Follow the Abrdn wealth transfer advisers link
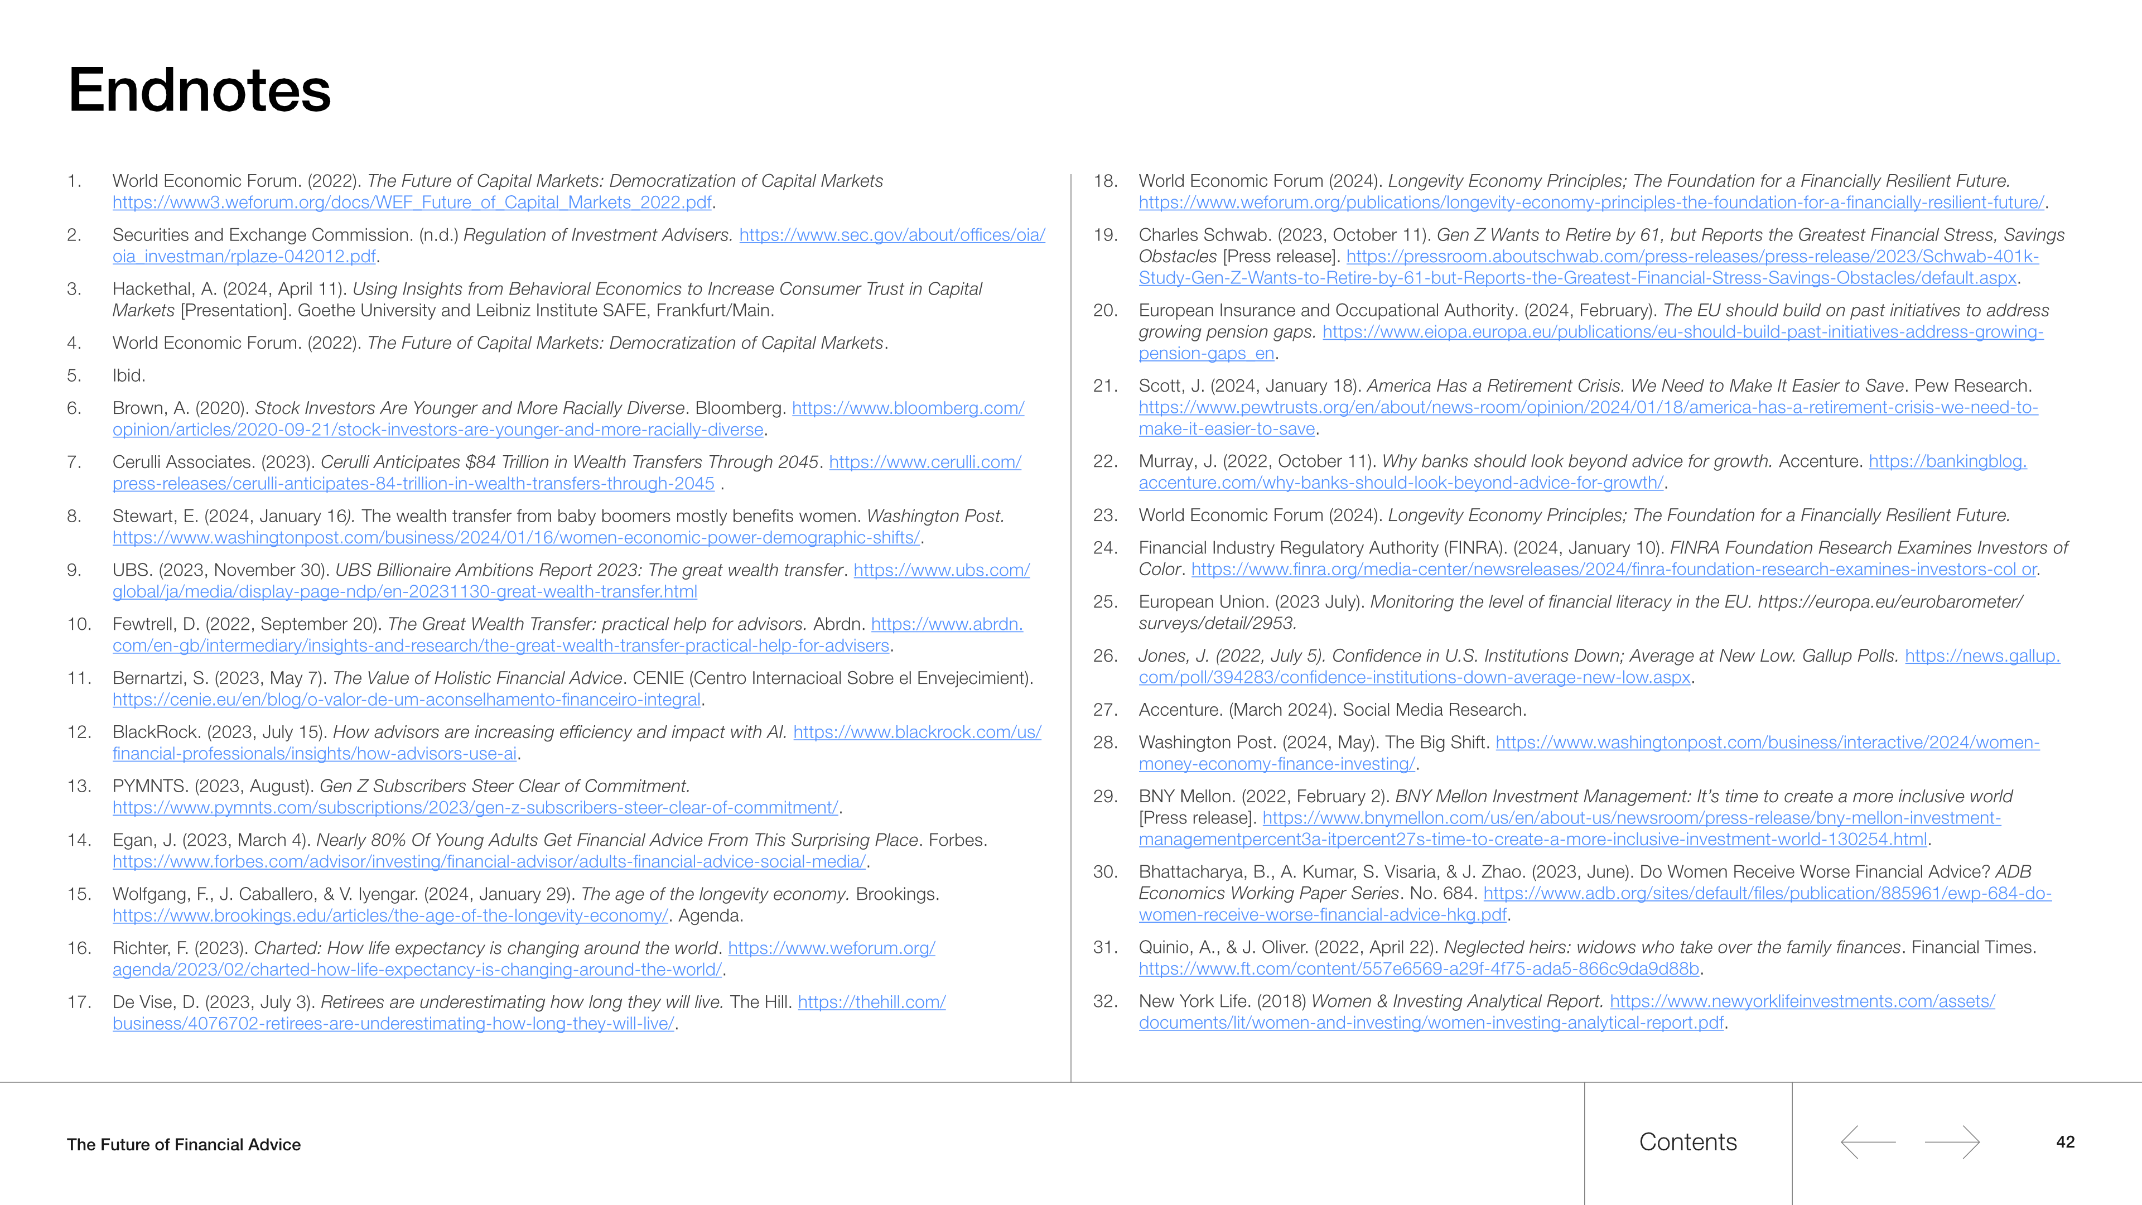Screen dimensions: 2142x1205 pyautogui.click(x=500, y=646)
